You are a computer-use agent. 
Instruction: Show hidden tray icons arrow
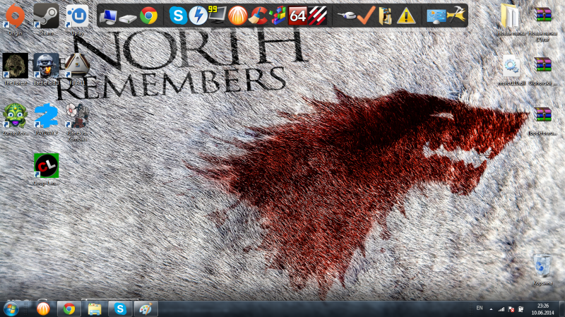(x=491, y=309)
